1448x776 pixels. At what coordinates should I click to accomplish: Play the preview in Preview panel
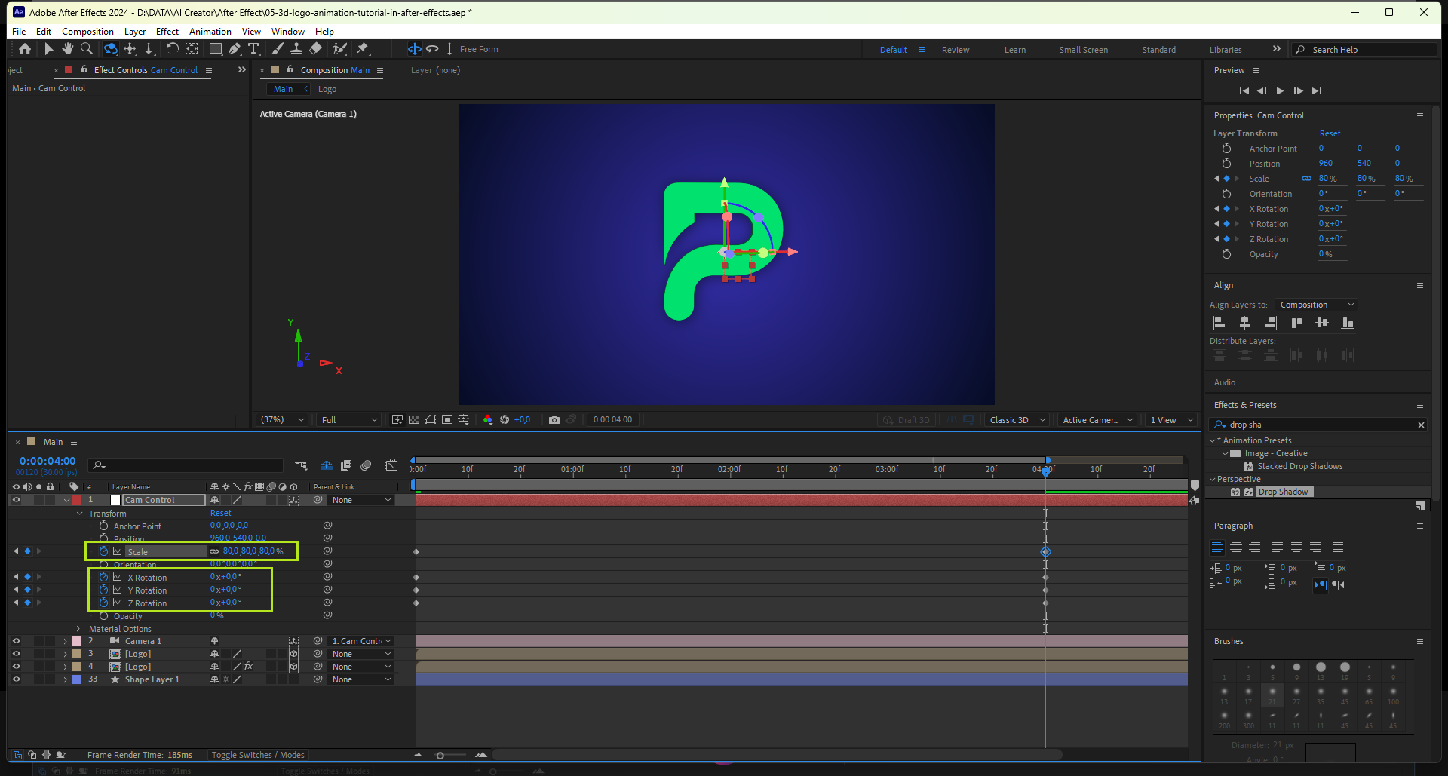(x=1280, y=91)
